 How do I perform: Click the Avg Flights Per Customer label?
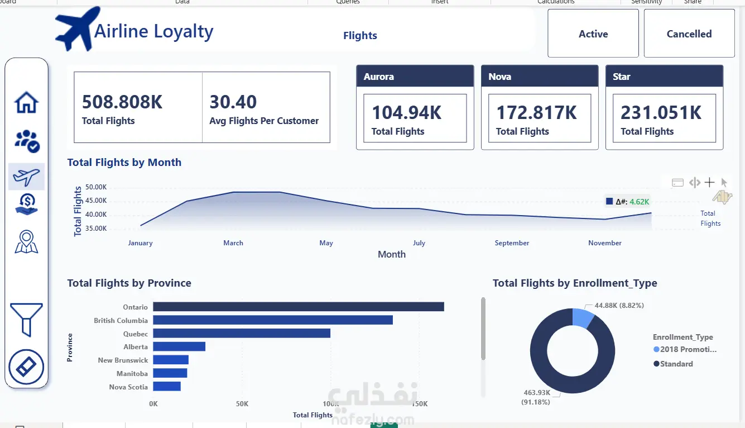(264, 121)
